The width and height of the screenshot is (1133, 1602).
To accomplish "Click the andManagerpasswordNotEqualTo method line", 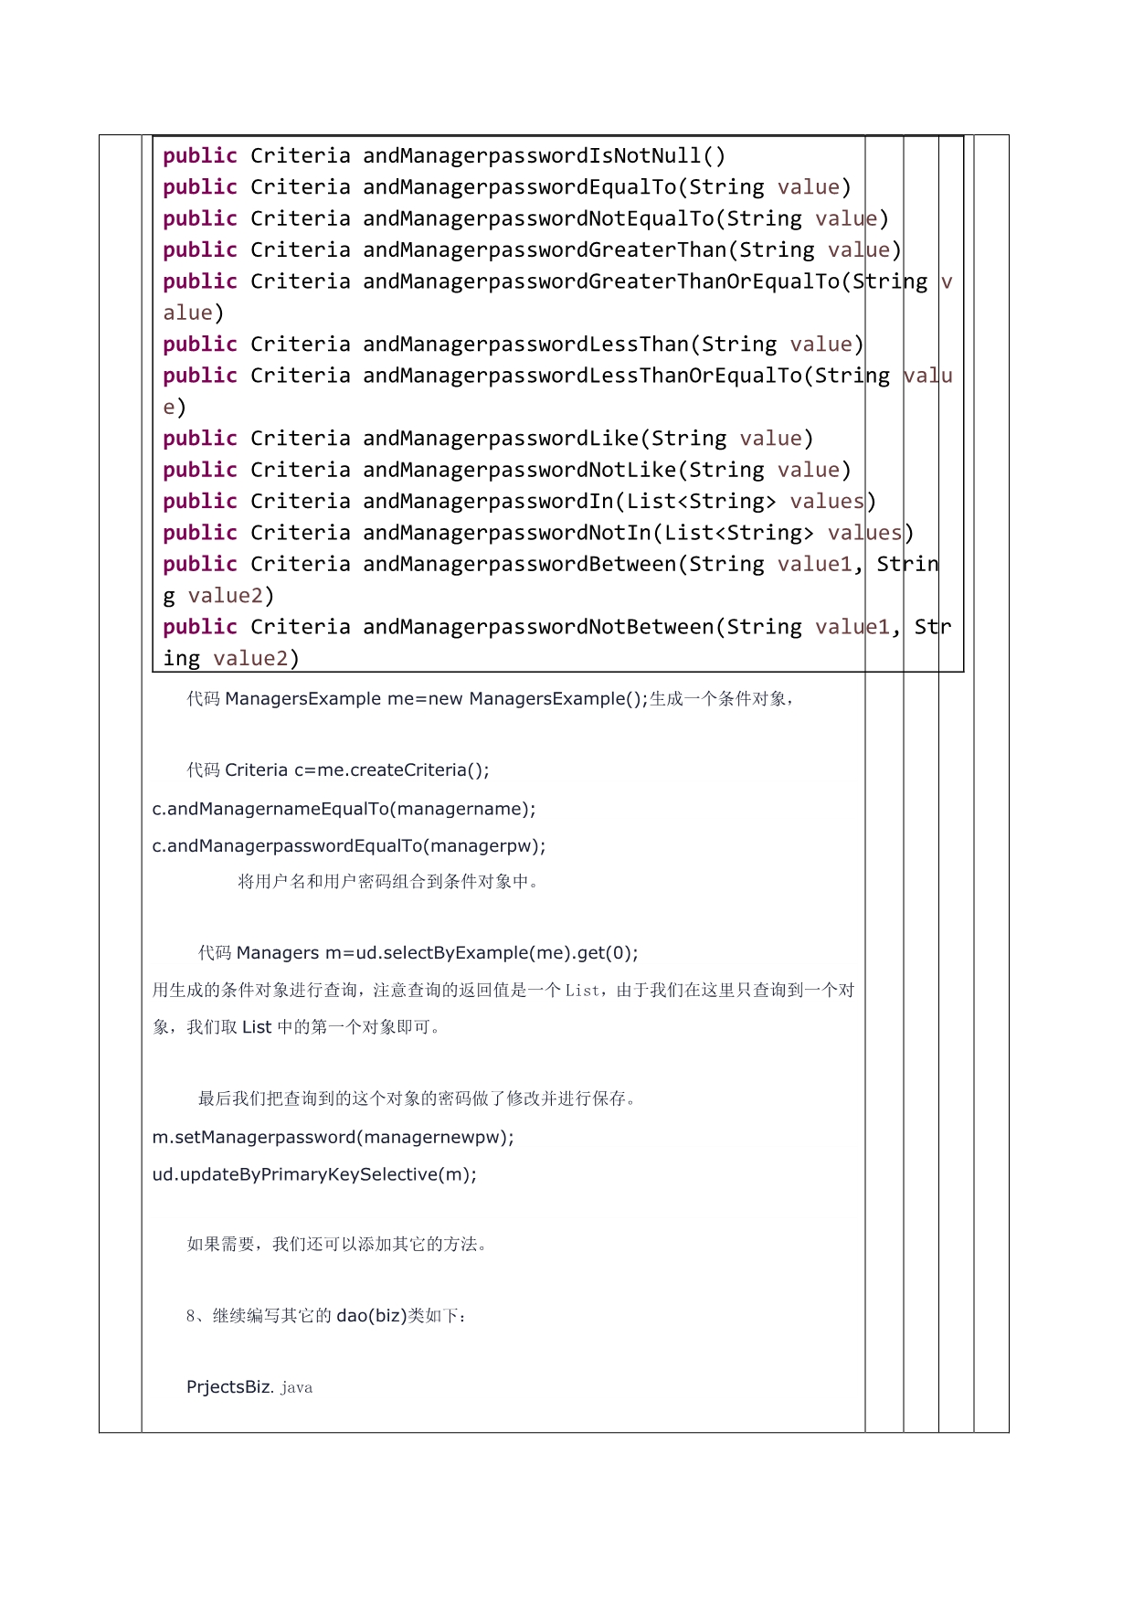I will point(525,219).
